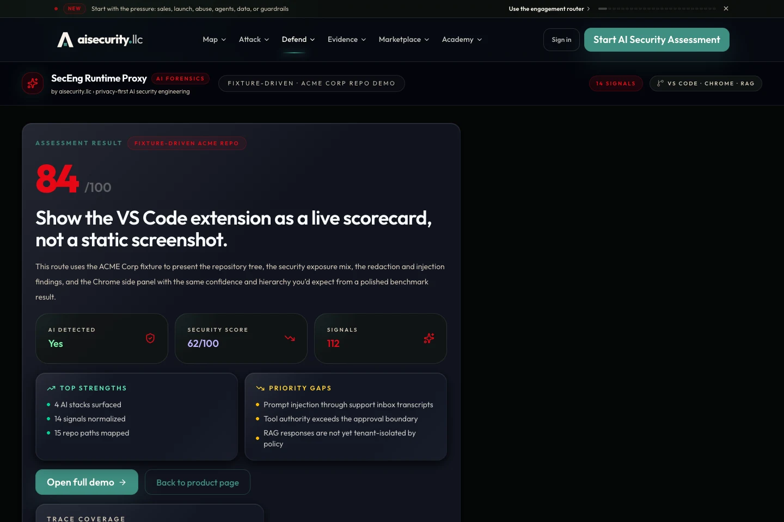Click the Priority Gaps trending-down icon
784x522 pixels.
point(260,388)
